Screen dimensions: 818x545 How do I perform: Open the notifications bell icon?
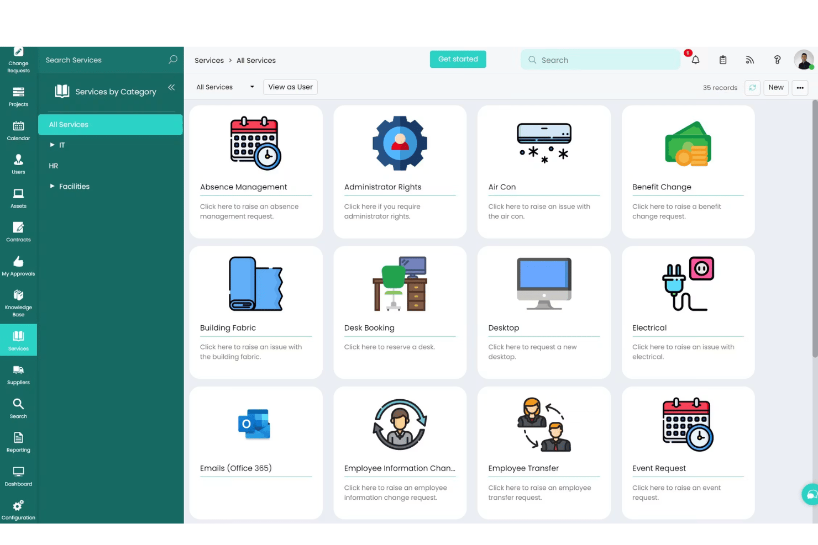tap(695, 60)
